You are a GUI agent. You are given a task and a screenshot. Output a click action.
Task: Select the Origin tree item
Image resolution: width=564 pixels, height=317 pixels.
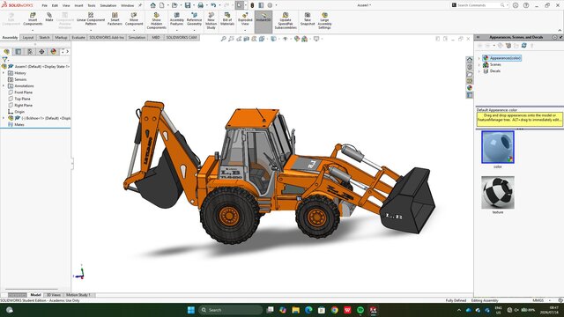point(19,112)
